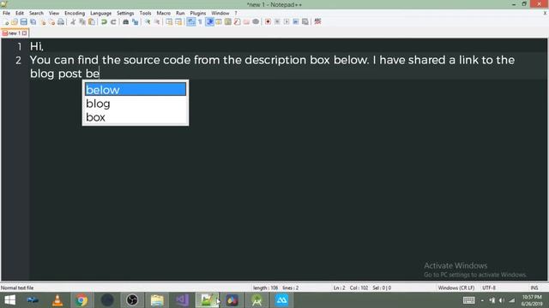This screenshot has height=308, width=549.
Task: Click the spell-check ABC toolbar icon
Action: 317,21
